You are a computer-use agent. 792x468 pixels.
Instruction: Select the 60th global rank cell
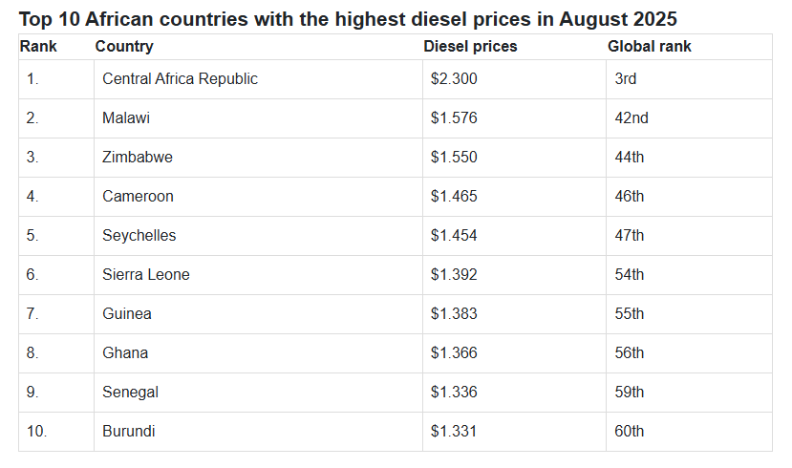[630, 432]
